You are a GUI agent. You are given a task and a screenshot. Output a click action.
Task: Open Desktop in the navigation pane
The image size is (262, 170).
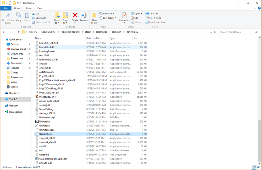[x=15, y=44]
